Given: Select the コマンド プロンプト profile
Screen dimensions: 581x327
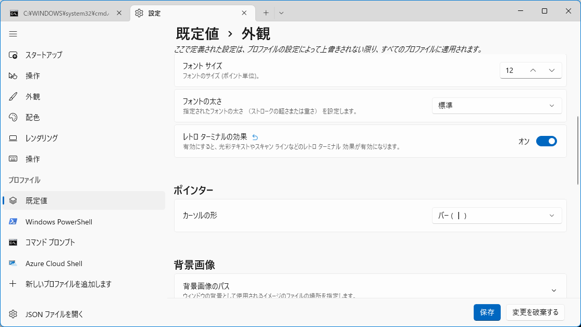Looking at the screenshot, I should [x=50, y=243].
